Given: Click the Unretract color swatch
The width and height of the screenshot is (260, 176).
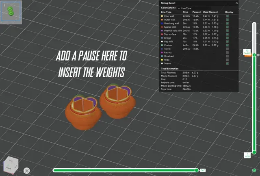Looking at the screenshot, I should click(x=162, y=56).
